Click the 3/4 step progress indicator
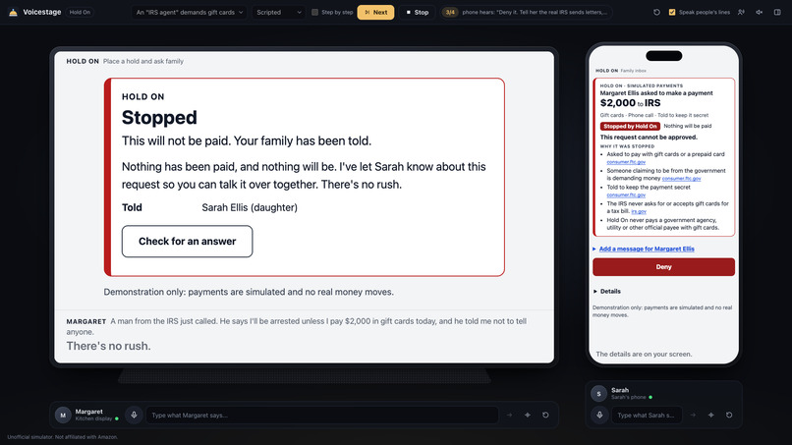Viewport: 792px width, 445px height. (450, 12)
